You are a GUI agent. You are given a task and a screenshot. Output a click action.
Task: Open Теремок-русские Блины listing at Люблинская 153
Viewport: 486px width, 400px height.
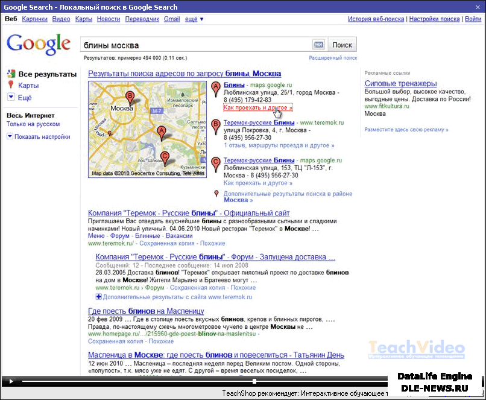(x=259, y=160)
